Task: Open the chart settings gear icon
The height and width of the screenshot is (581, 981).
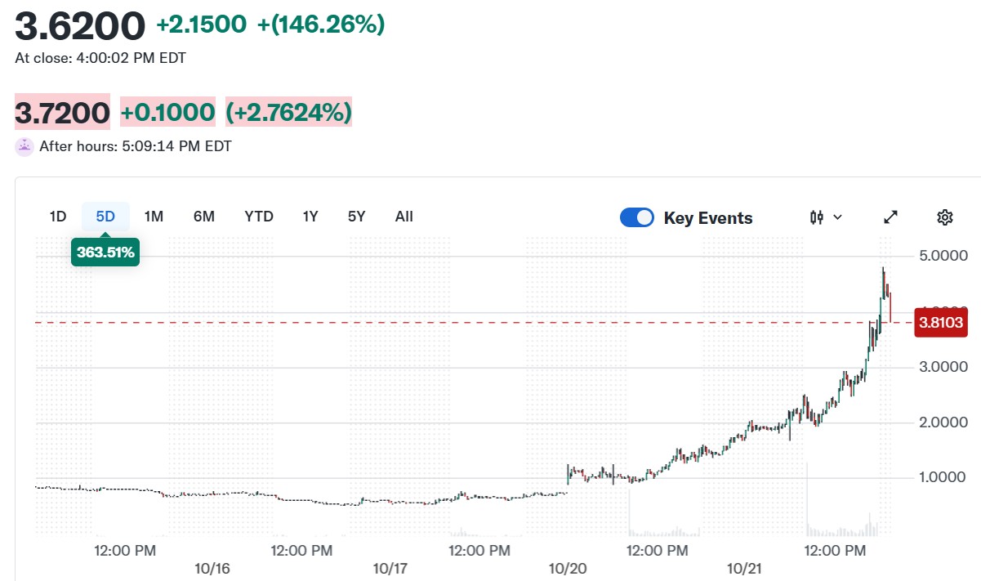Action: pyautogui.click(x=945, y=217)
